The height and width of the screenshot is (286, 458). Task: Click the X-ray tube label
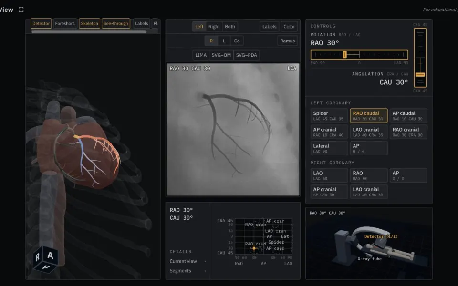[x=369, y=259]
